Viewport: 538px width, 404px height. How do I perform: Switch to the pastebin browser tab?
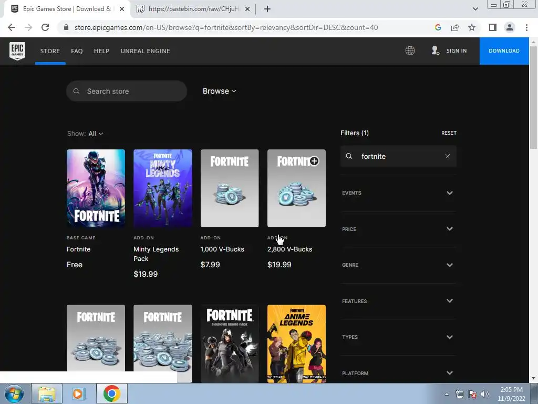[x=193, y=9]
